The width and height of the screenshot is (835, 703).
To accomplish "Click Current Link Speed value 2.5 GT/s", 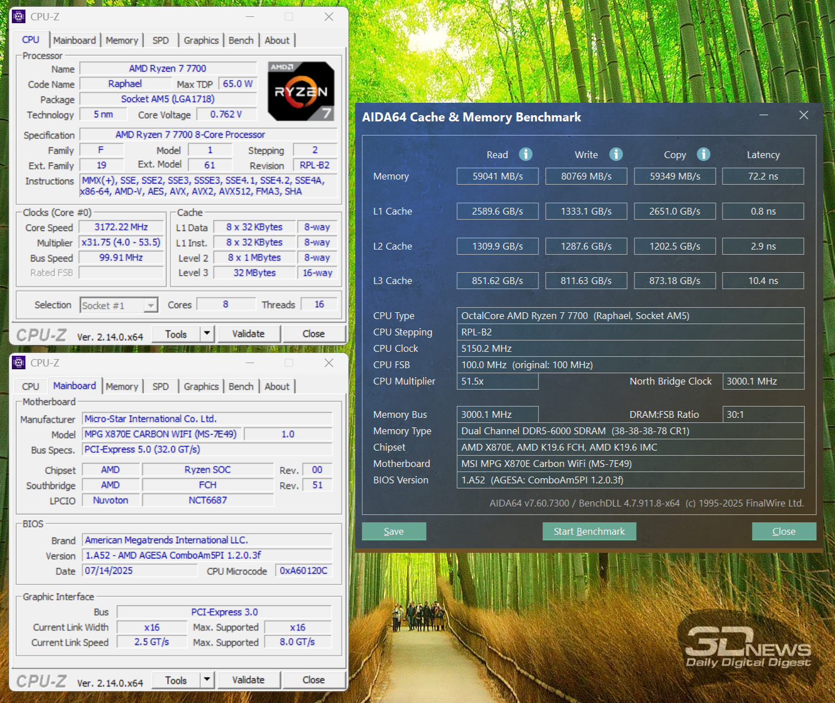I will 152,642.
